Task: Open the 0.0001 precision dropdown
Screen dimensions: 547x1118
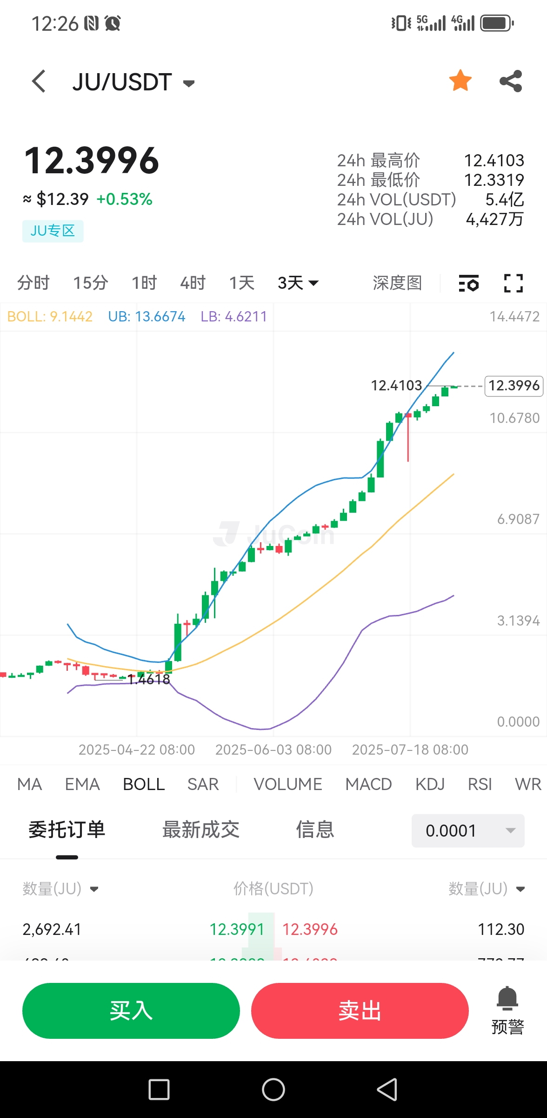Action: [x=468, y=831]
